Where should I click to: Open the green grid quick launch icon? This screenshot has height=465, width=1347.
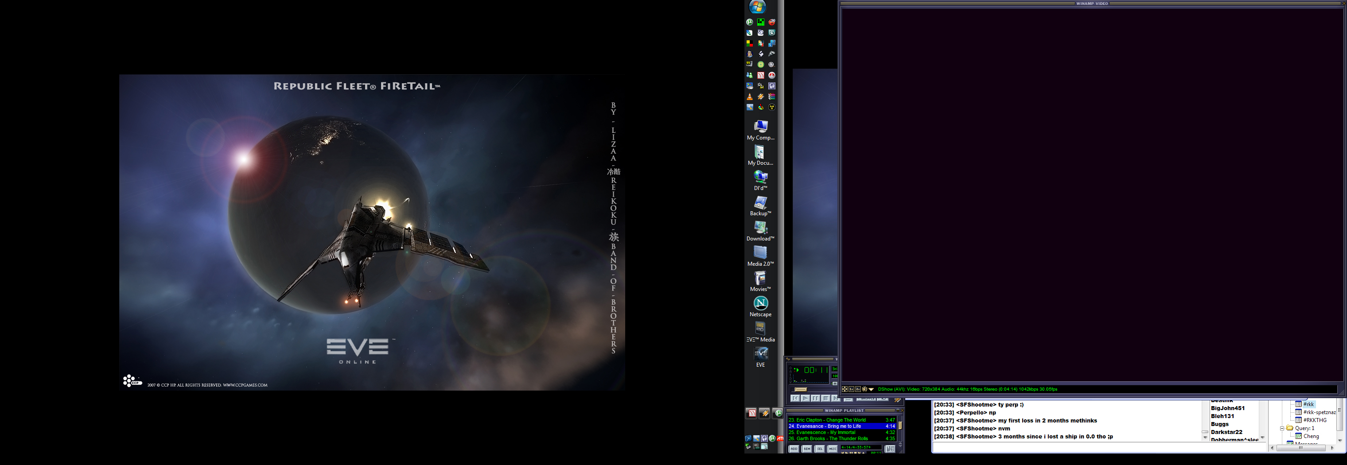click(761, 22)
